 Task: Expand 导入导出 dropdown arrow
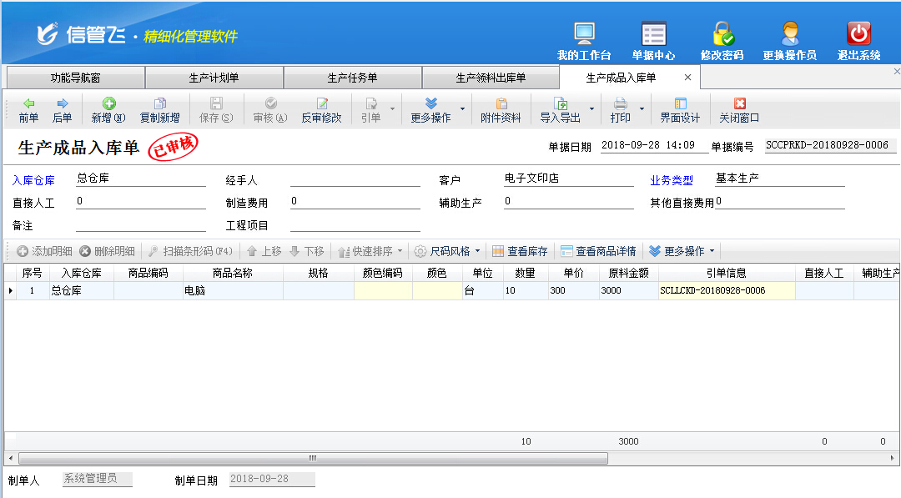tap(592, 108)
